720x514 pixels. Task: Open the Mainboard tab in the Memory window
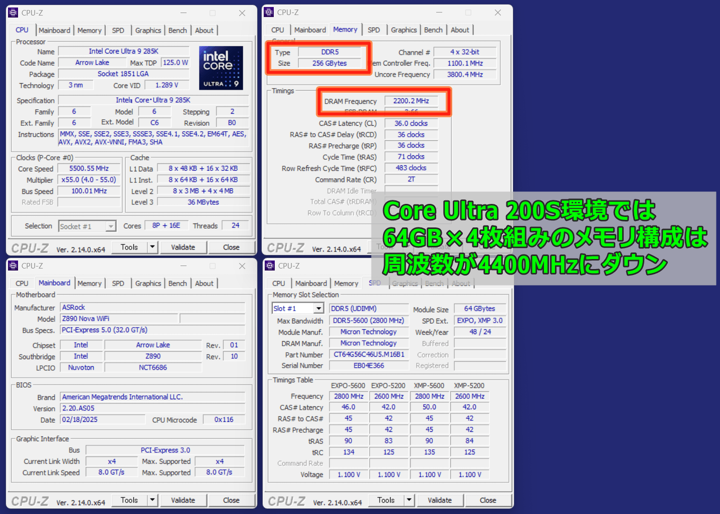click(310, 30)
